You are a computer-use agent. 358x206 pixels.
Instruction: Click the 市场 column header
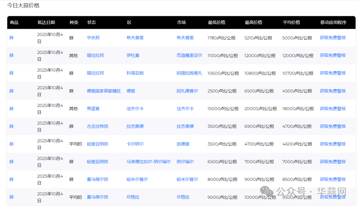click(x=181, y=22)
